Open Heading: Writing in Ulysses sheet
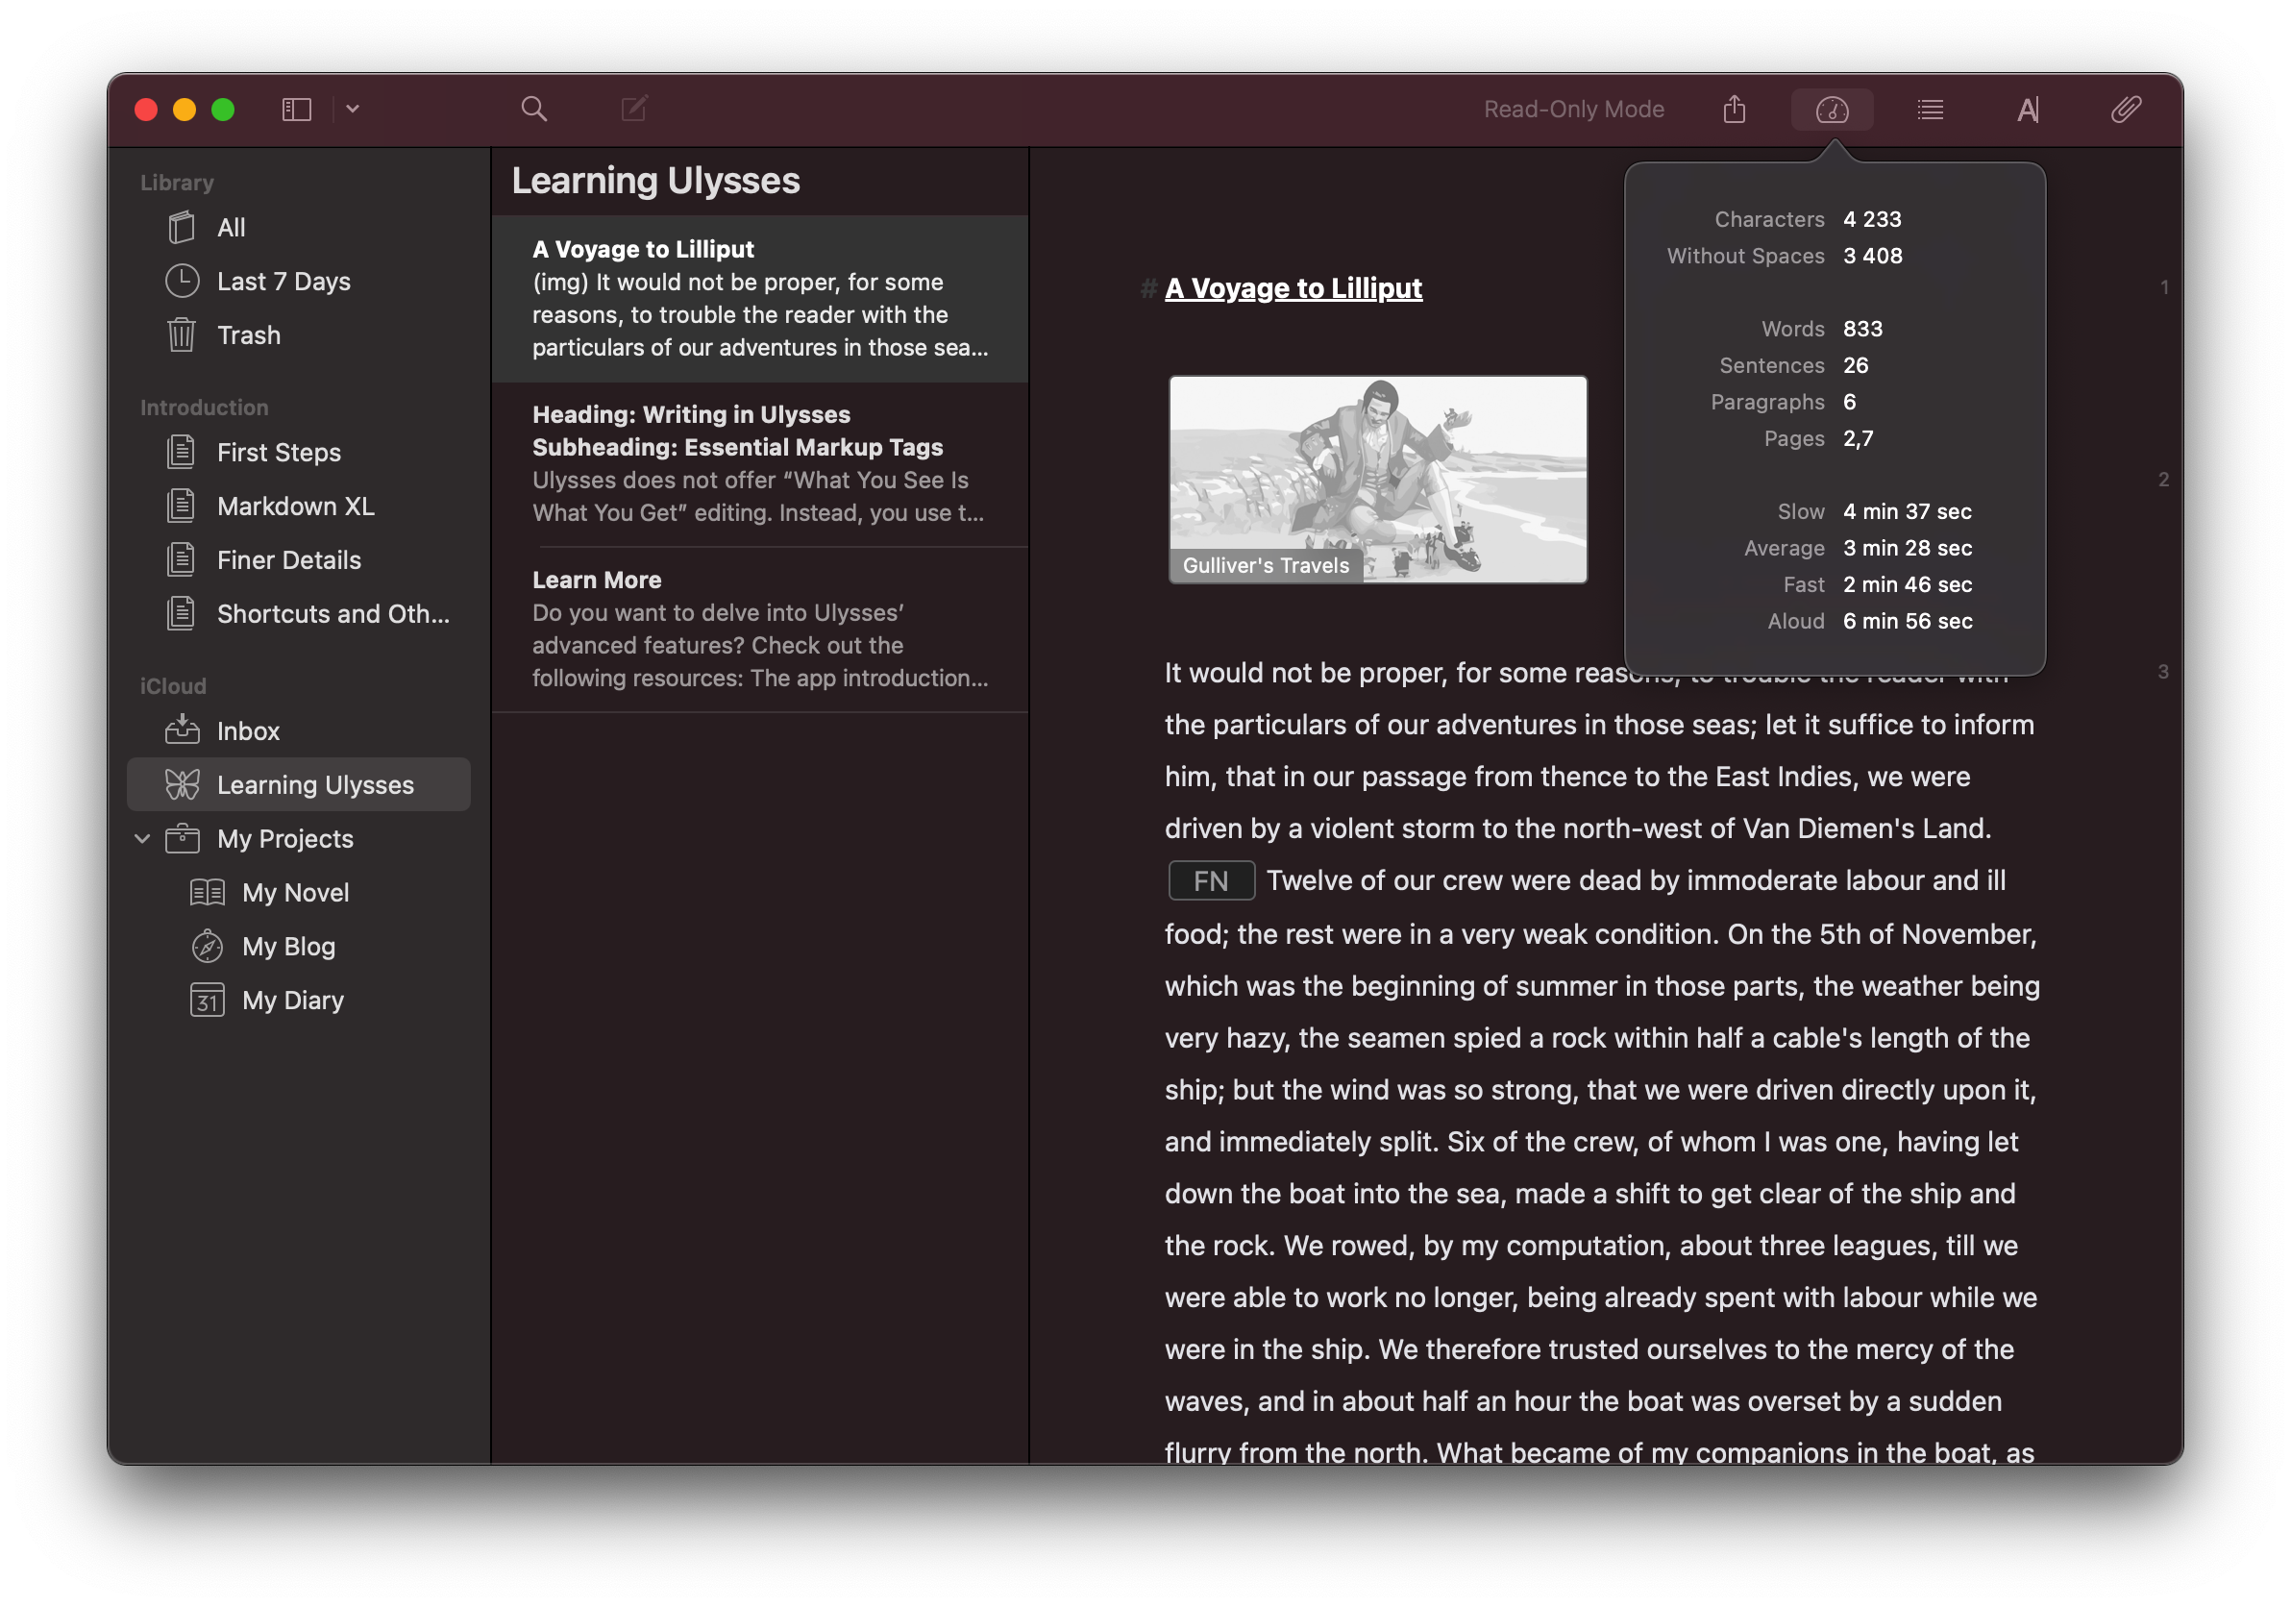2291x1607 pixels. click(x=758, y=463)
